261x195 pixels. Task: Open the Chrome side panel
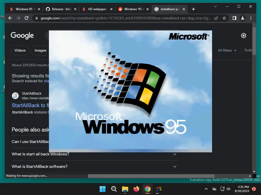234,18
